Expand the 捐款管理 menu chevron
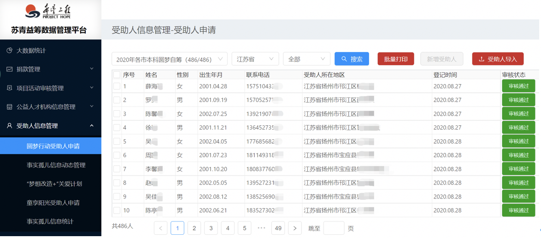541x238 pixels. click(x=91, y=69)
